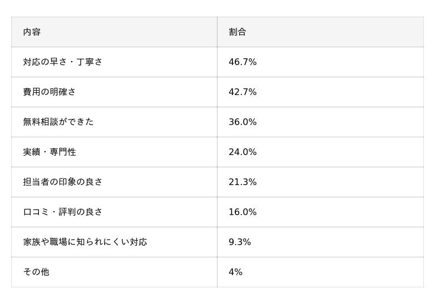This screenshot has height=304, width=445.
Task: Click the 36.0% value
Action: point(243,122)
